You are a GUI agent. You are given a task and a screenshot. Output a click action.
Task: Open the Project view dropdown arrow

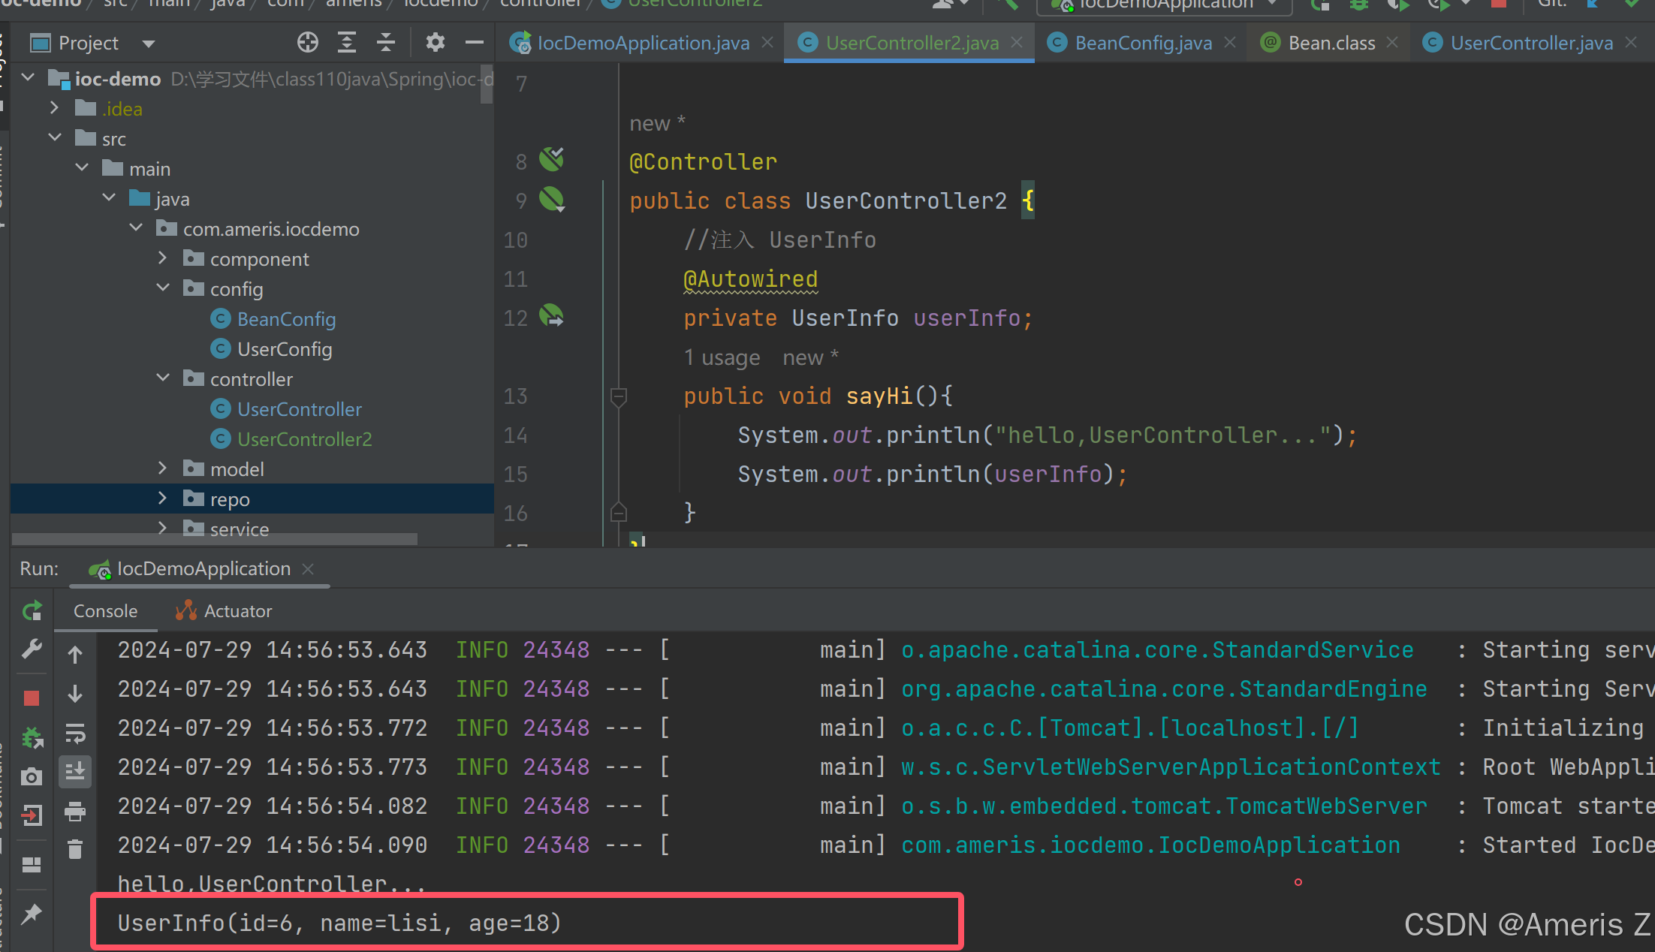pos(149,44)
